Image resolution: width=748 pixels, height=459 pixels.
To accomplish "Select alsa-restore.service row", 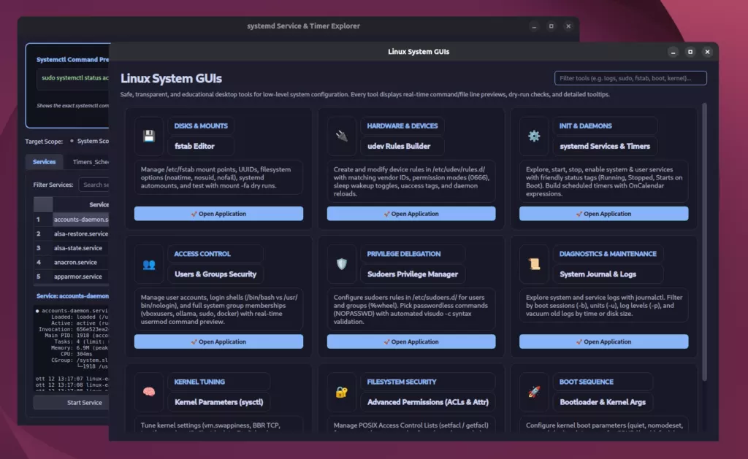I will (72, 234).
